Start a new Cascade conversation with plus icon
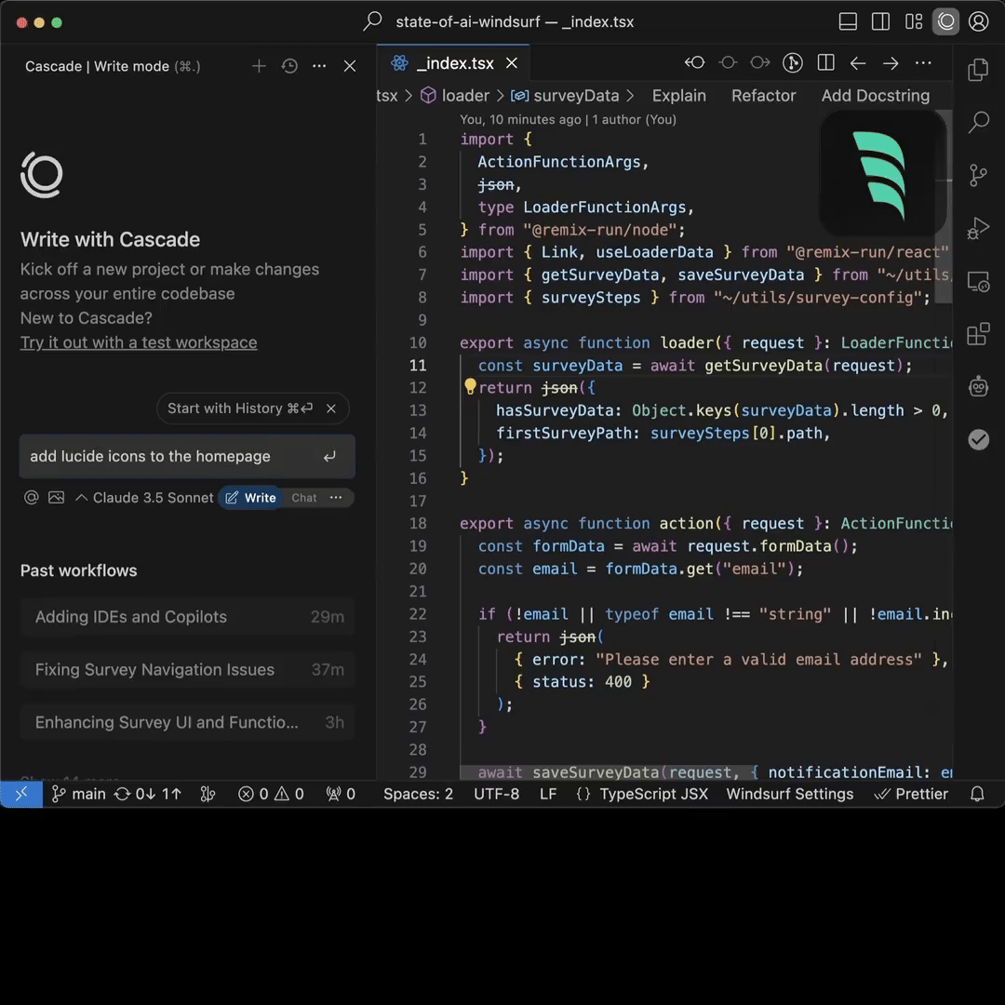This screenshot has width=1005, height=1005. pos(259,66)
